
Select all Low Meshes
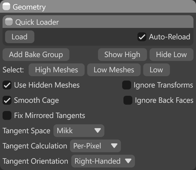(x=114, y=70)
